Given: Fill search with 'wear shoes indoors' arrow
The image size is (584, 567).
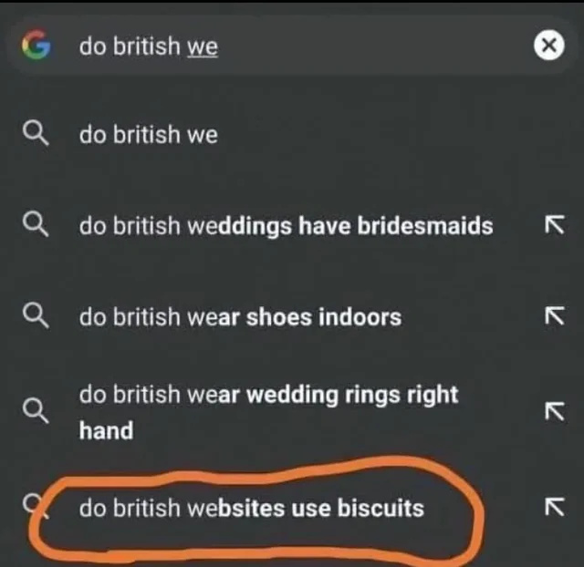Looking at the screenshot, I should 555,316.
